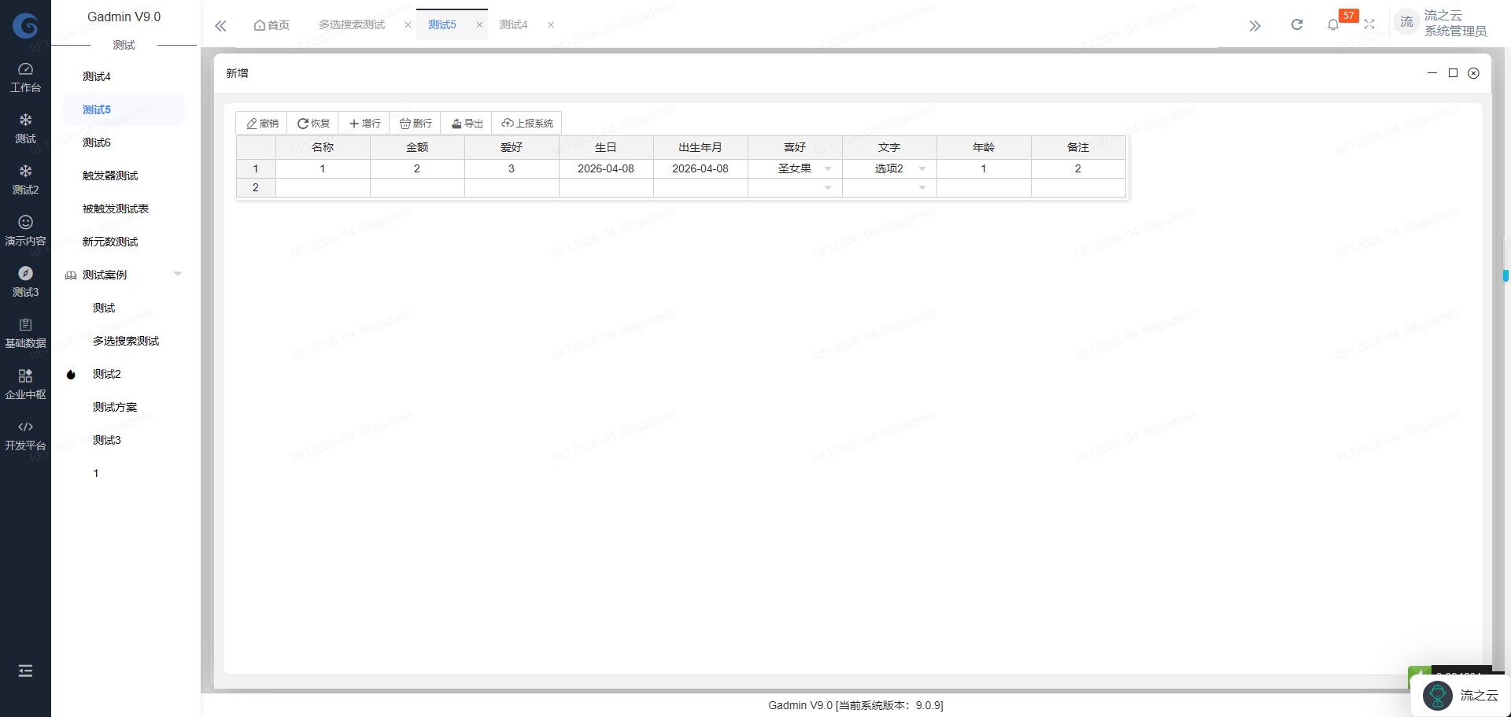Screen dimensions: 1511x717
Task: Click the empty 名称 cell in row 2
Action: [323, 187]
